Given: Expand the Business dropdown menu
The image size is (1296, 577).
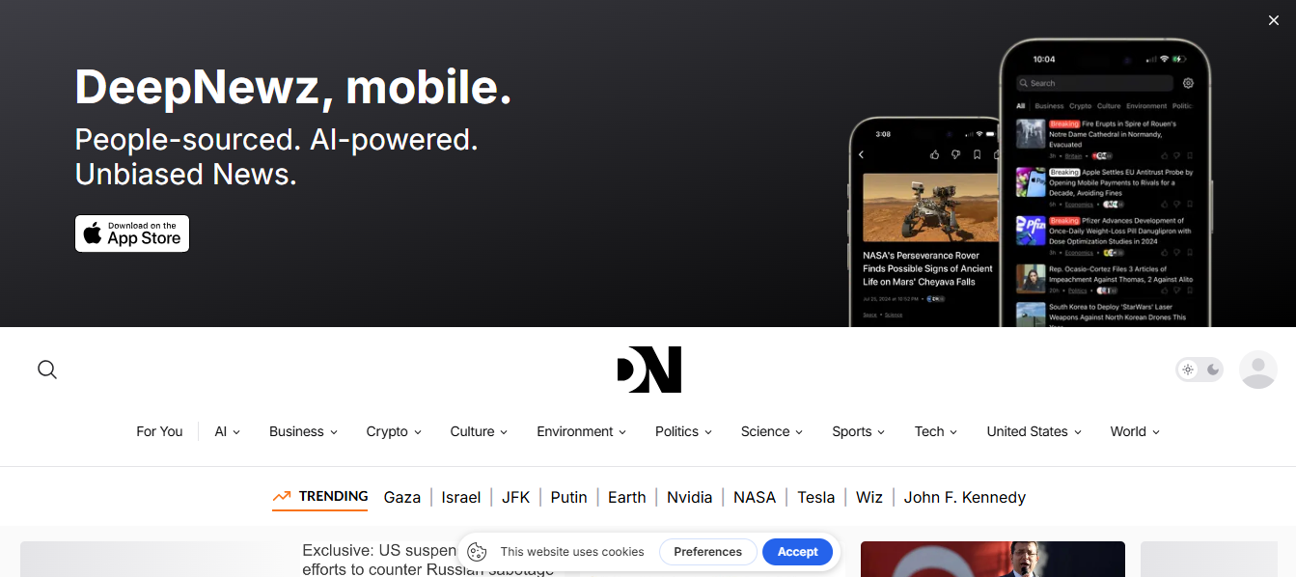Looking at the screenshot, I should click(x=303, y=431).
